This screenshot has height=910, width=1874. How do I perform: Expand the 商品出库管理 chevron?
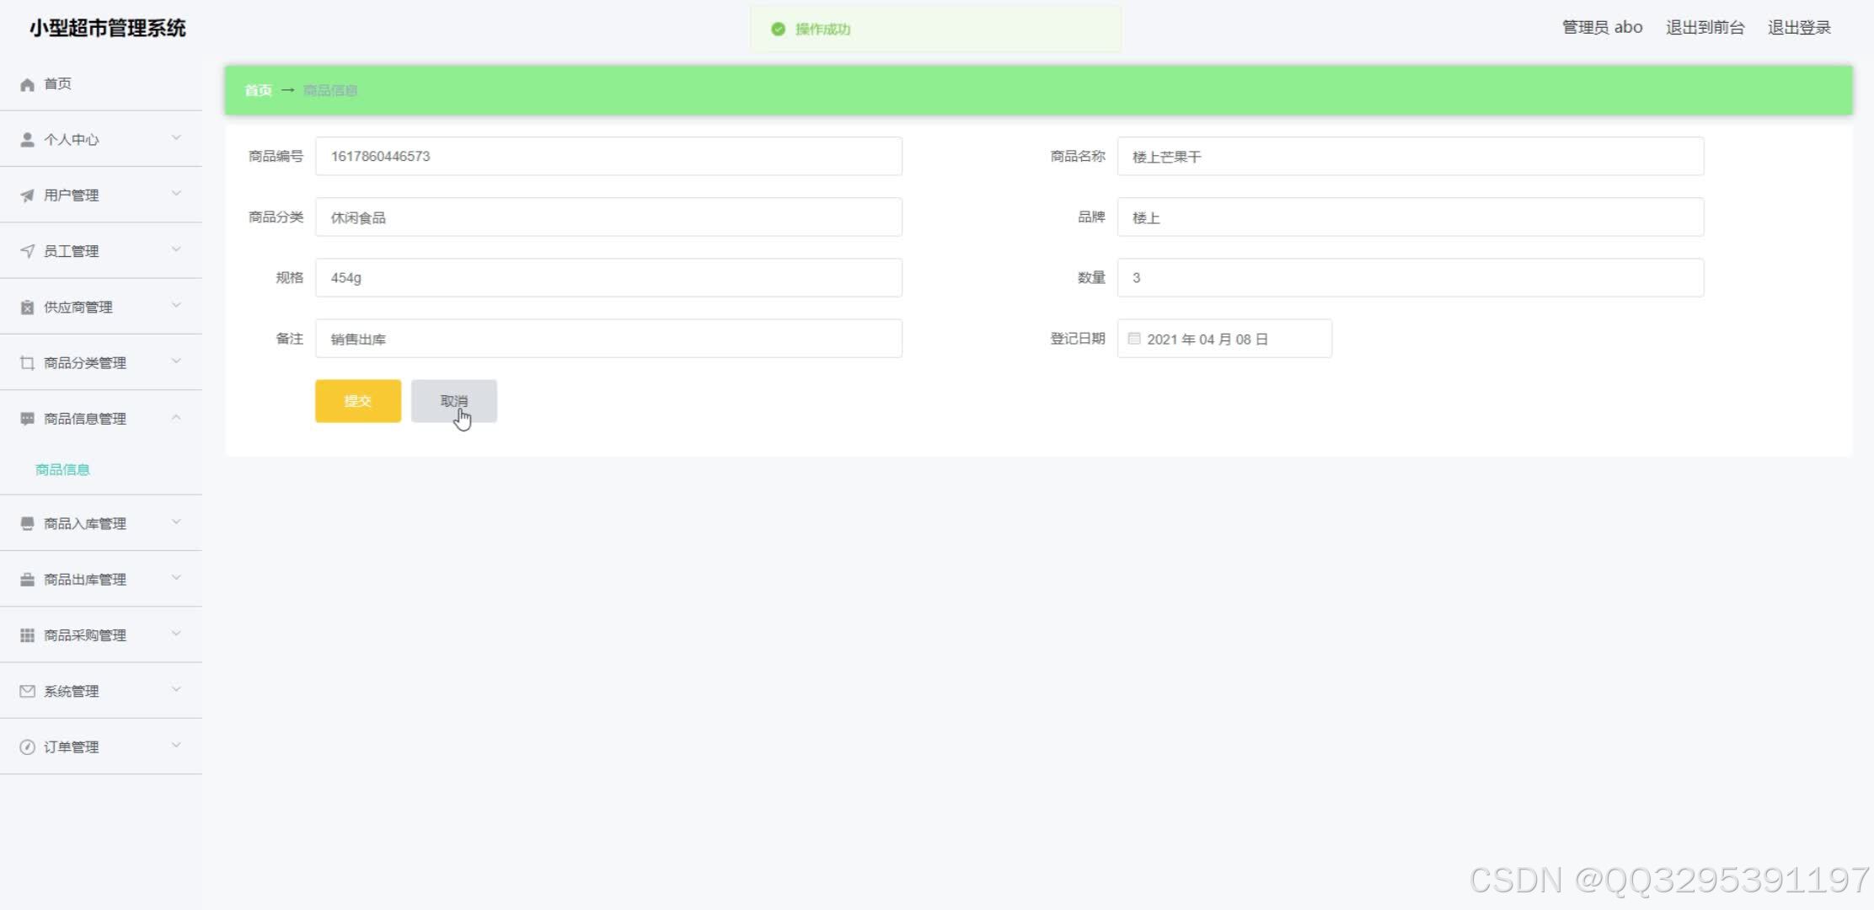(176, 577)
